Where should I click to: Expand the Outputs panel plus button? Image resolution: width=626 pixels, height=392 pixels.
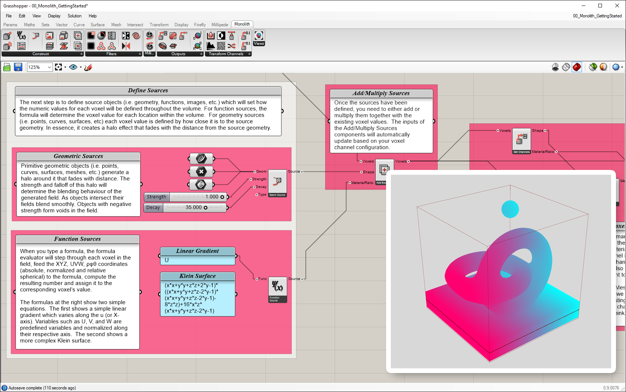tap(201, 54)
